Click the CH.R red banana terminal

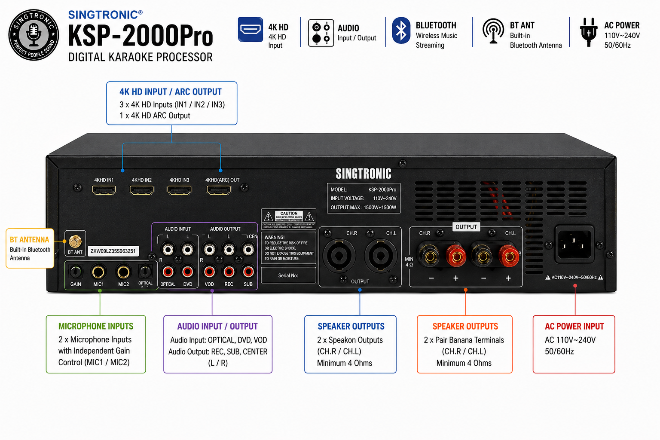pyautogui.click(x=456, y=257)
